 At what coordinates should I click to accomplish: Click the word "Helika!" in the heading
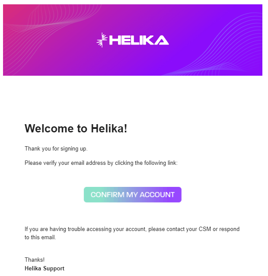pyautogui.click(x=109, y=128)
